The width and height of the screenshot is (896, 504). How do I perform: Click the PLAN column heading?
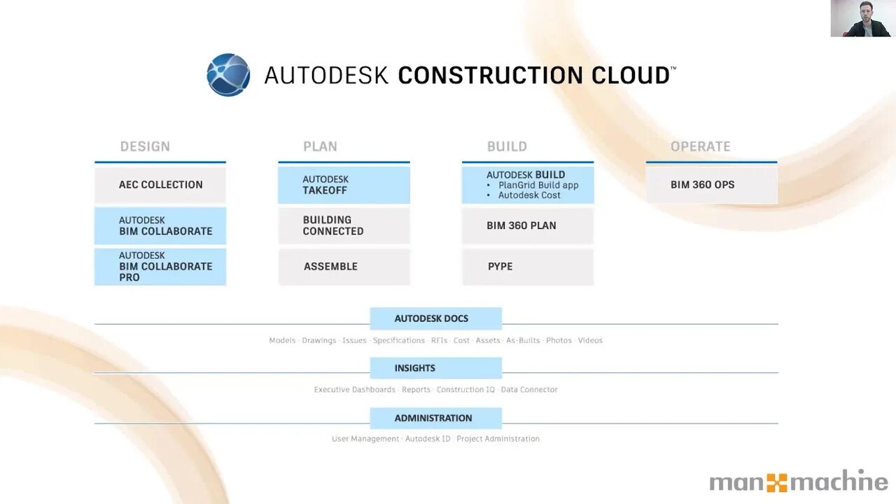coord(320,146)
